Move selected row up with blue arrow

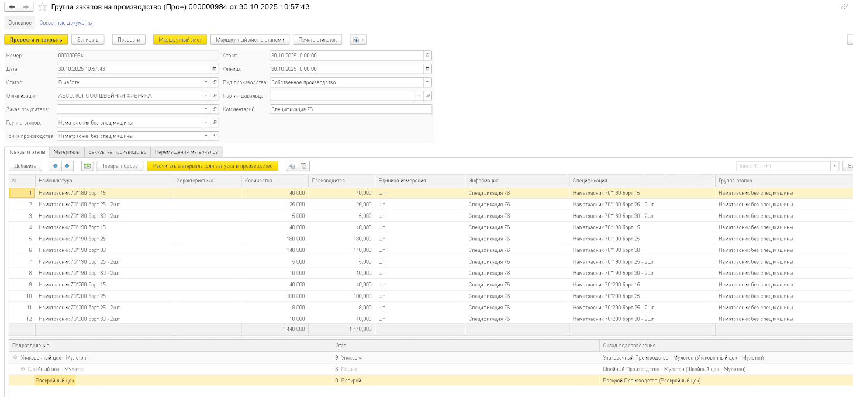(x=54, y=166)
